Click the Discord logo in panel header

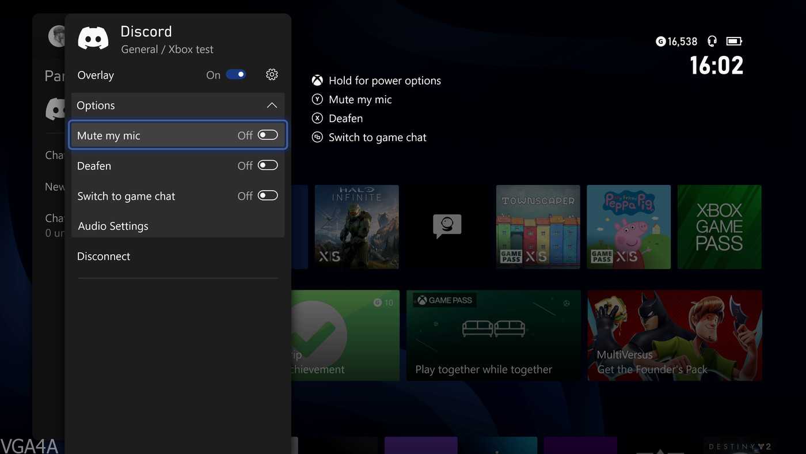click(93, 39)
